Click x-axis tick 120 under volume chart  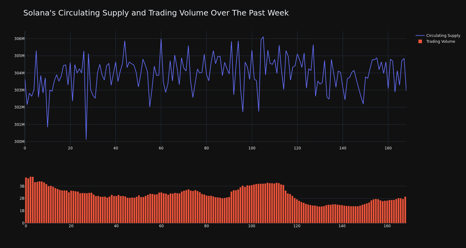(297, 226)
